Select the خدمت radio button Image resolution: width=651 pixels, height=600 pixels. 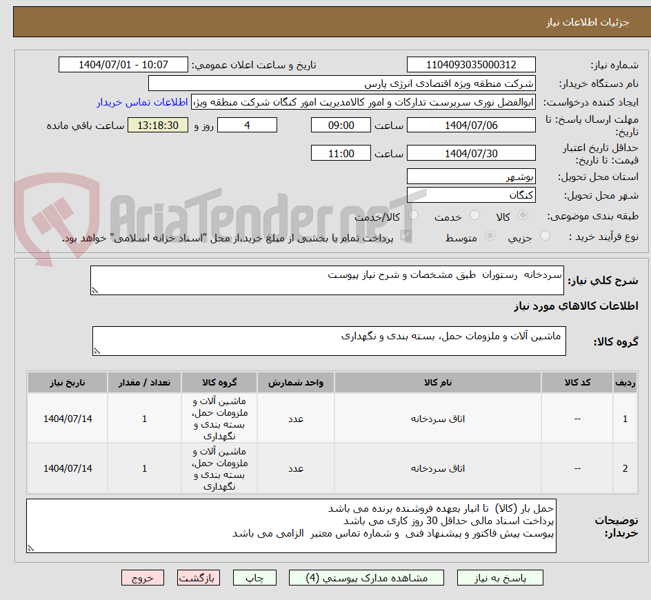coord(474,215)
